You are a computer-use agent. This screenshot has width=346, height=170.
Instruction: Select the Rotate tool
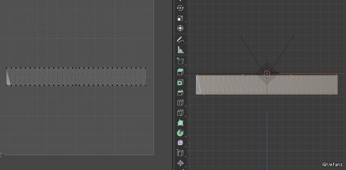click(180, 8)
